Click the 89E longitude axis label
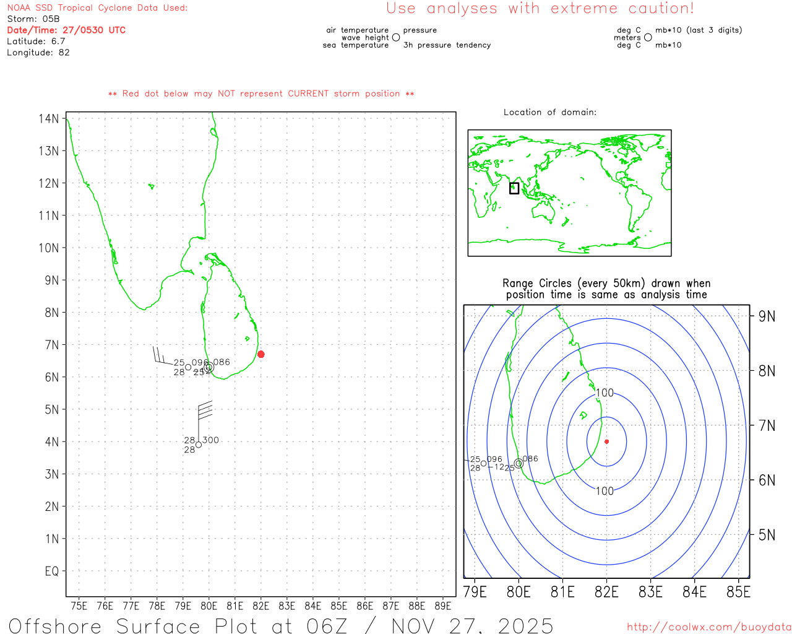 443,606
